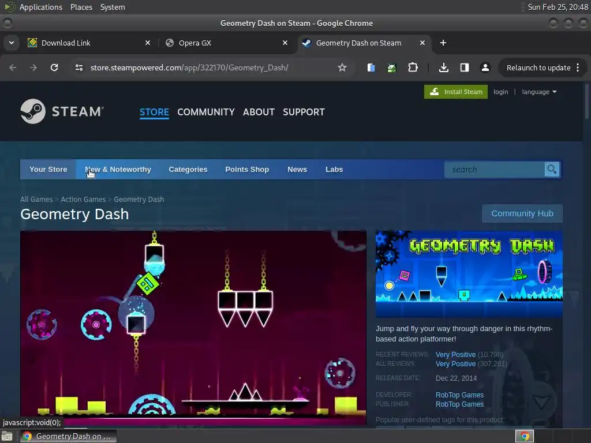Open the green Android extension icon
The height and width of the screenshot is (443, 591).
392,67
